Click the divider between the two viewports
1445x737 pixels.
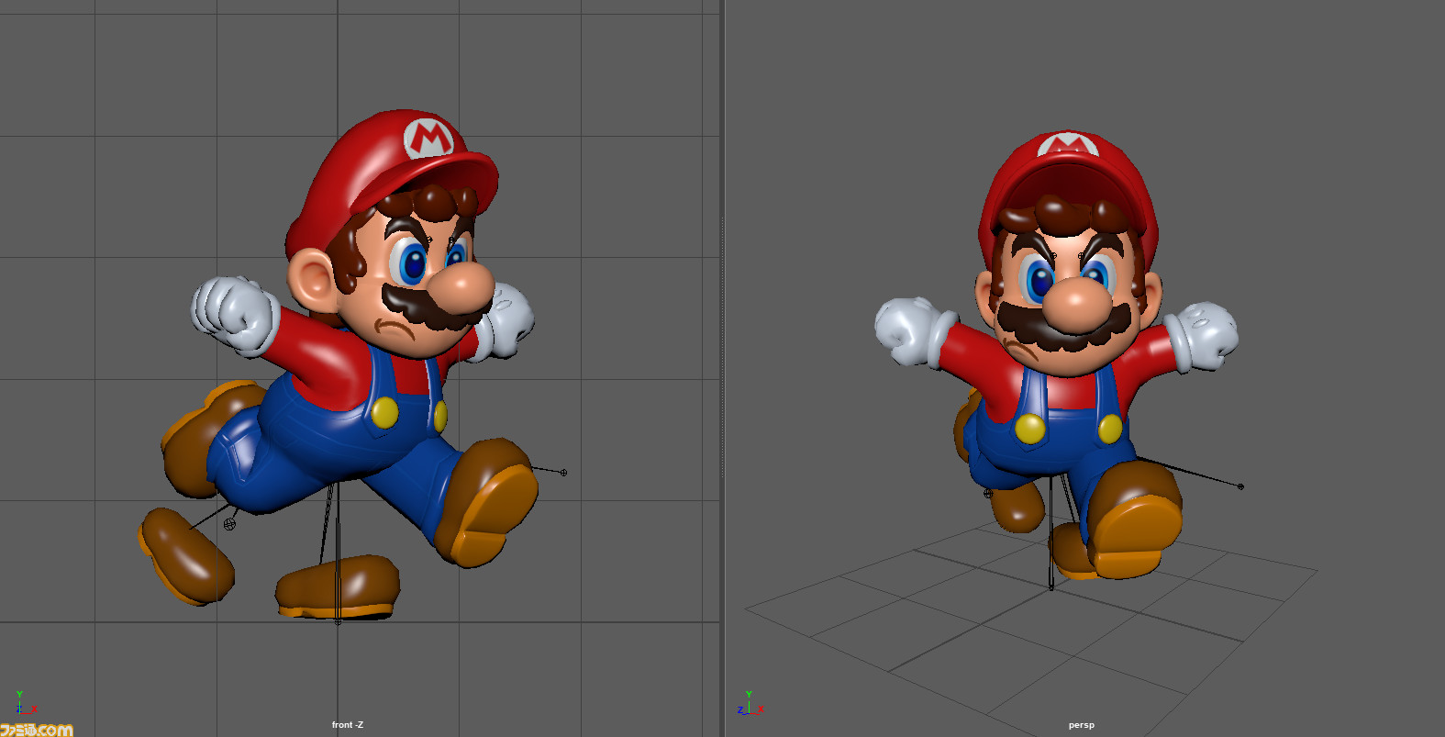point(724,367)
